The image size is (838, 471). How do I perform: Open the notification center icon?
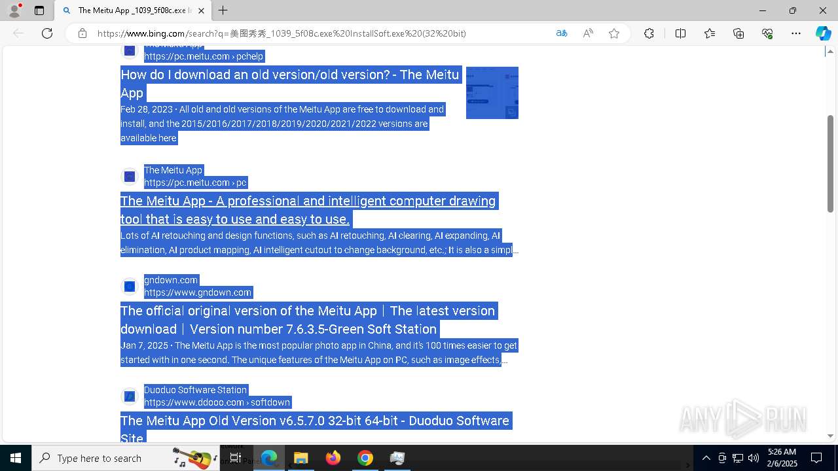click(816, 458)
